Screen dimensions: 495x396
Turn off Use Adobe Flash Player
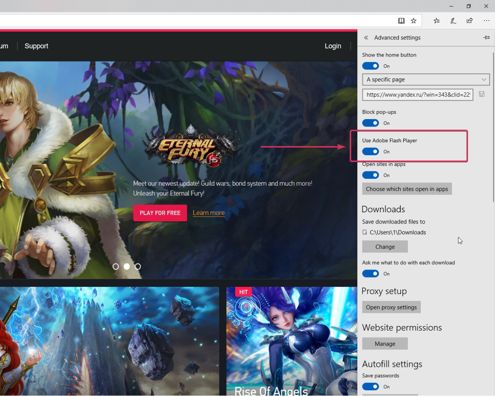pyautogui.click(x=370, y=152)
